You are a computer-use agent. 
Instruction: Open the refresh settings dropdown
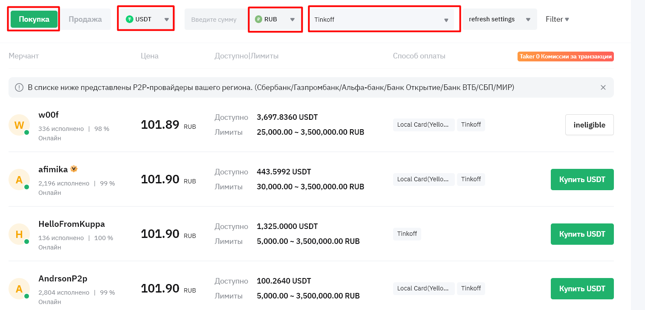499,19
